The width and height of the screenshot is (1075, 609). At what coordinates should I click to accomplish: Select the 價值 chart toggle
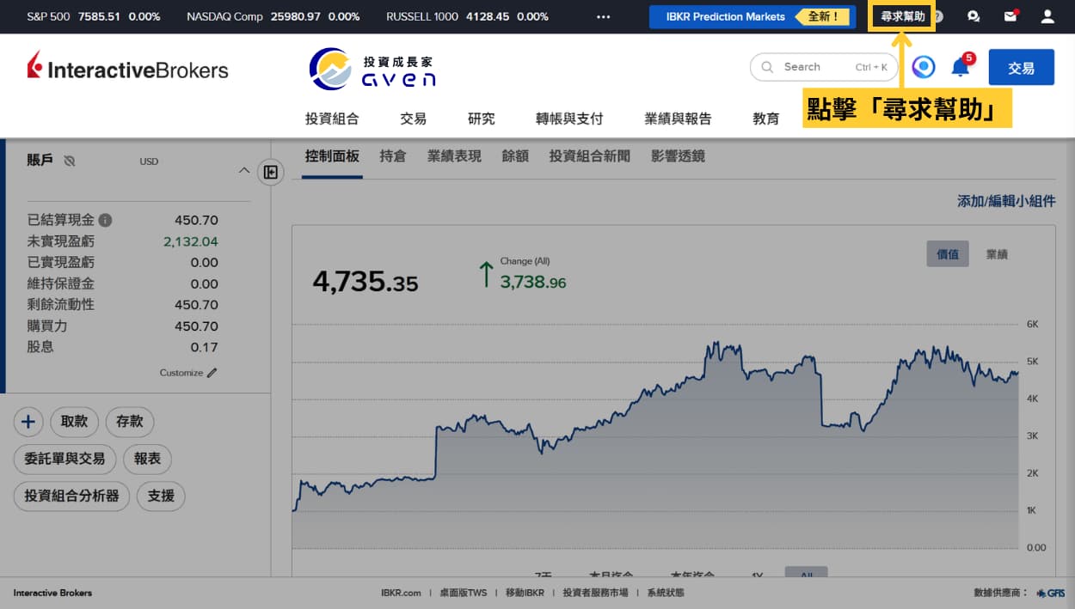(x=948, y=254)
